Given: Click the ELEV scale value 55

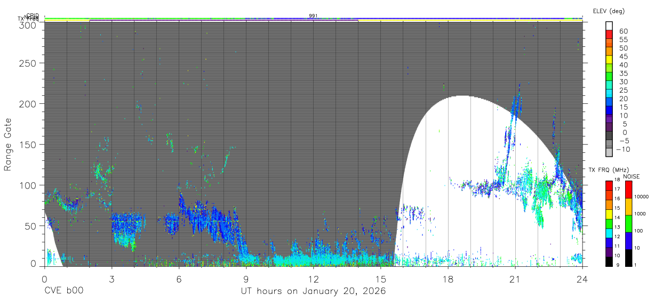Looking at the screenshot, I should click(624, 40).
